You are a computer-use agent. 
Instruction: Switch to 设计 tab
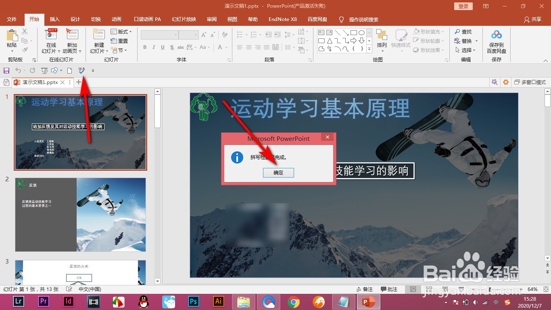75,19
